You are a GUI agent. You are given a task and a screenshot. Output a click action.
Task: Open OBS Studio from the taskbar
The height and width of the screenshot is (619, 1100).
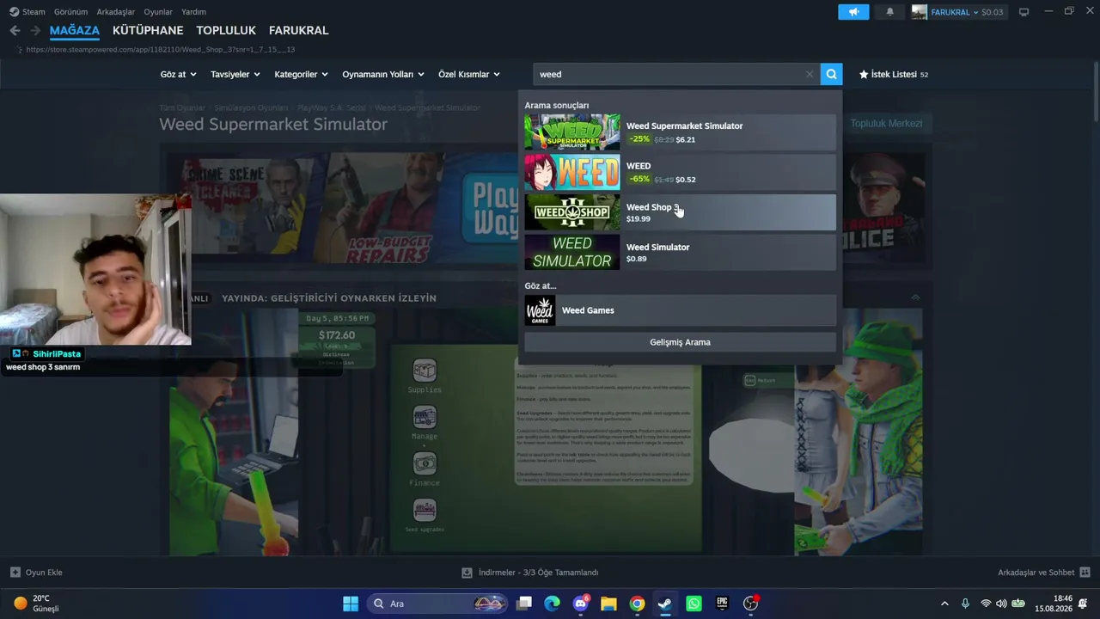(x=751, y=604)
